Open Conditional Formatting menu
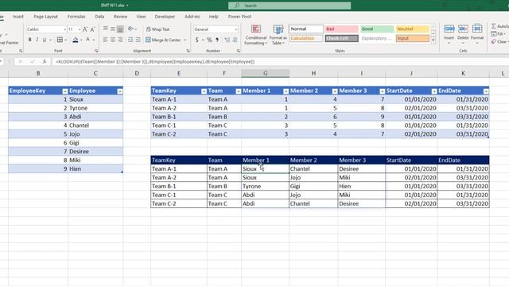The width and height of the screenshot is (509, 286). click(x=256, y=35)
